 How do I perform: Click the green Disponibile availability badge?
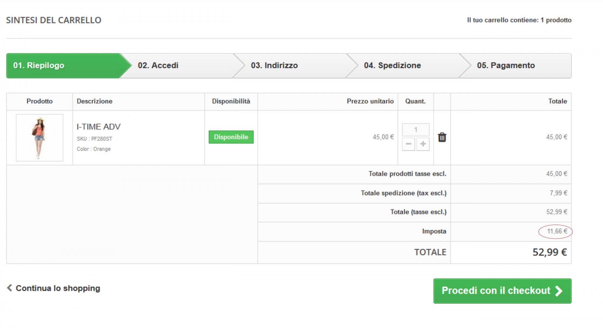(x=231, y=137)
